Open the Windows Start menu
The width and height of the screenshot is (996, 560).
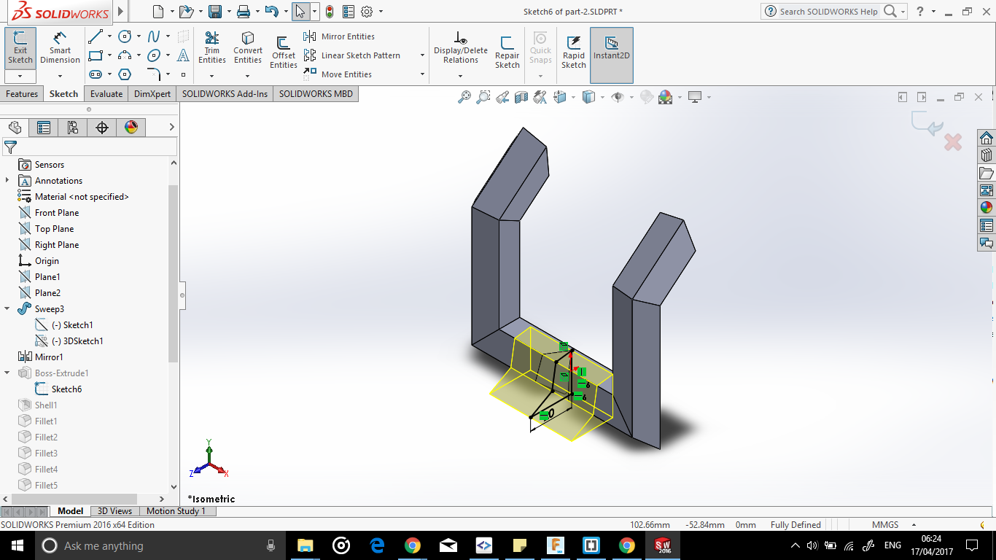tap(17, 545)
